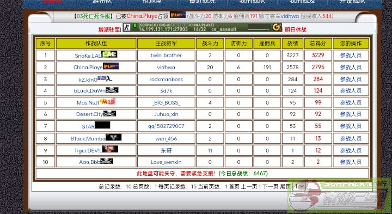Screen dimensions: 392x214
Task: Open the page number dropdown in pagination
Action: point(299,186)
